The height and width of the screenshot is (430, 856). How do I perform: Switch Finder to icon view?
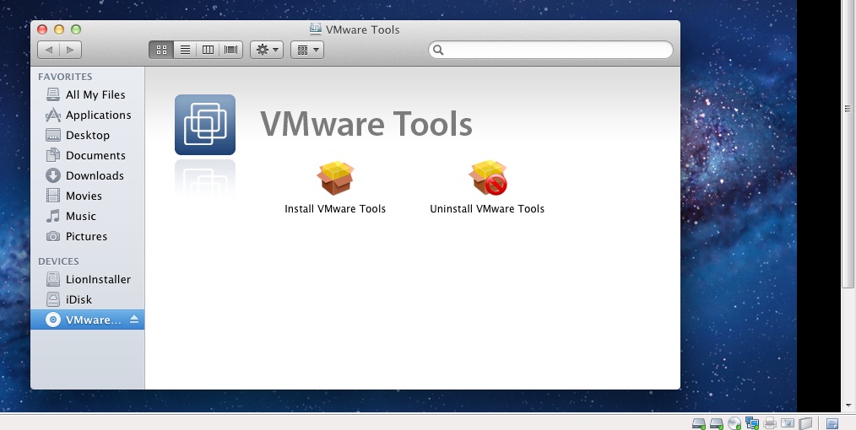[161, 50]
